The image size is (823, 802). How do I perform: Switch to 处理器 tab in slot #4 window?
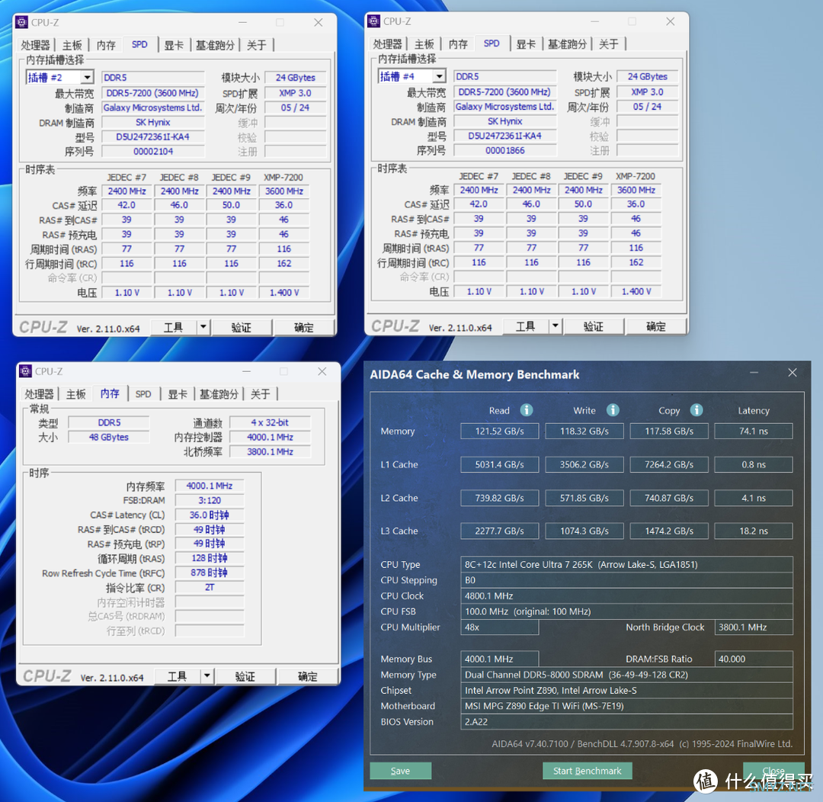387,44
